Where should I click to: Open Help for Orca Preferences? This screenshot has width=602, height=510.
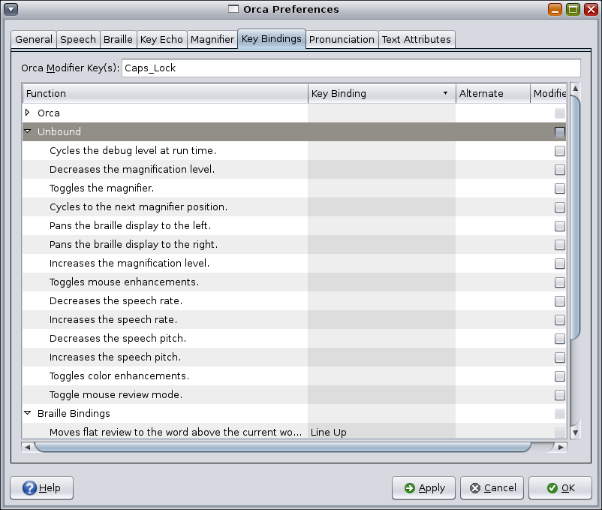pyautogui.click(x=41, y=488)
